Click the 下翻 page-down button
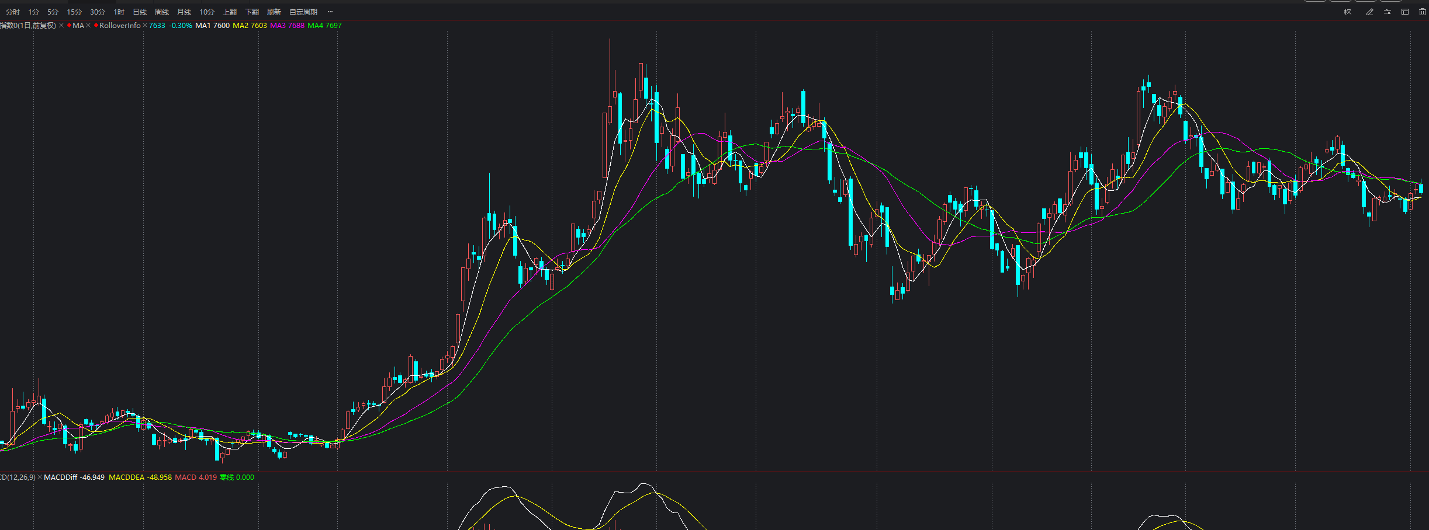Image resolution: width=1429 pixels, height=530 pixels. (x=252, y=12)
